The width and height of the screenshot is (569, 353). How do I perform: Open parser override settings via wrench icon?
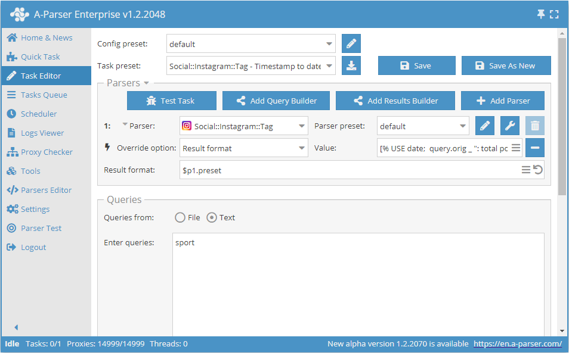(510, 126)
